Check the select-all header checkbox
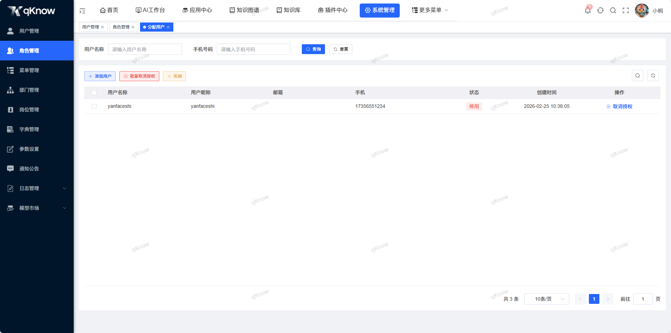Image resolution: width=671 pixels, height=333 pixels. [x=94, y=93]
